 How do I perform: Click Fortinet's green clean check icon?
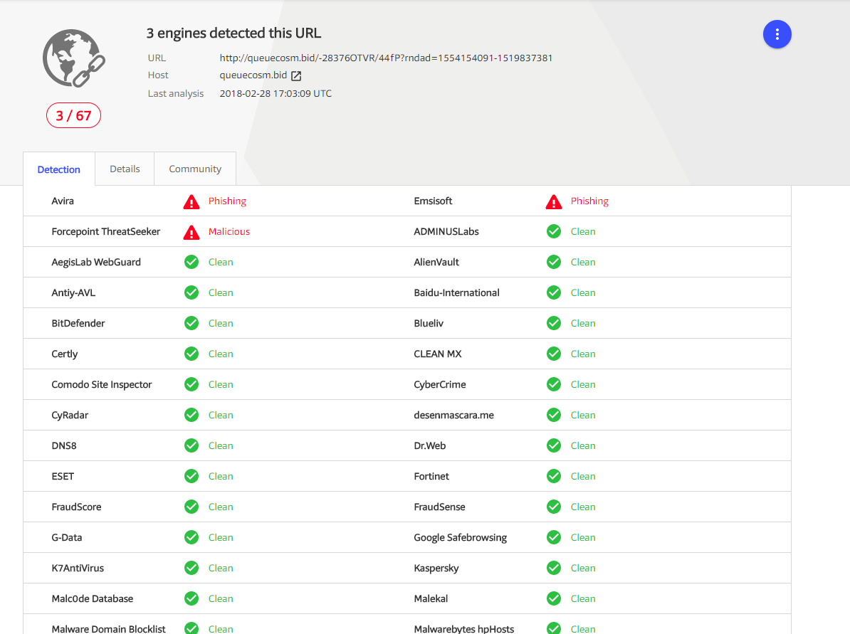(554, 476)
